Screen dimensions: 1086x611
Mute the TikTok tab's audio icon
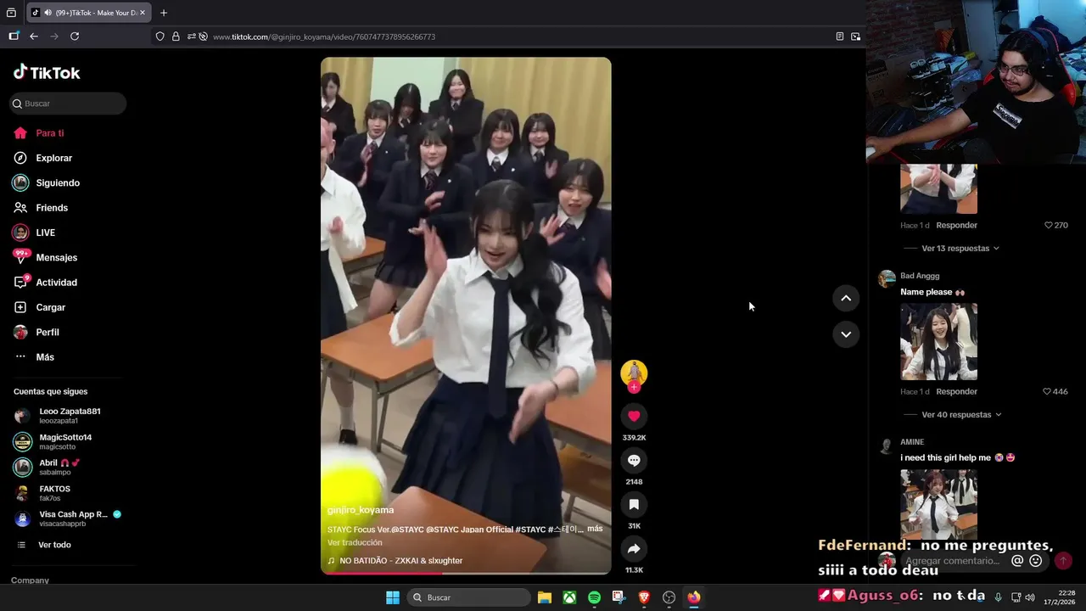point(48,13)
